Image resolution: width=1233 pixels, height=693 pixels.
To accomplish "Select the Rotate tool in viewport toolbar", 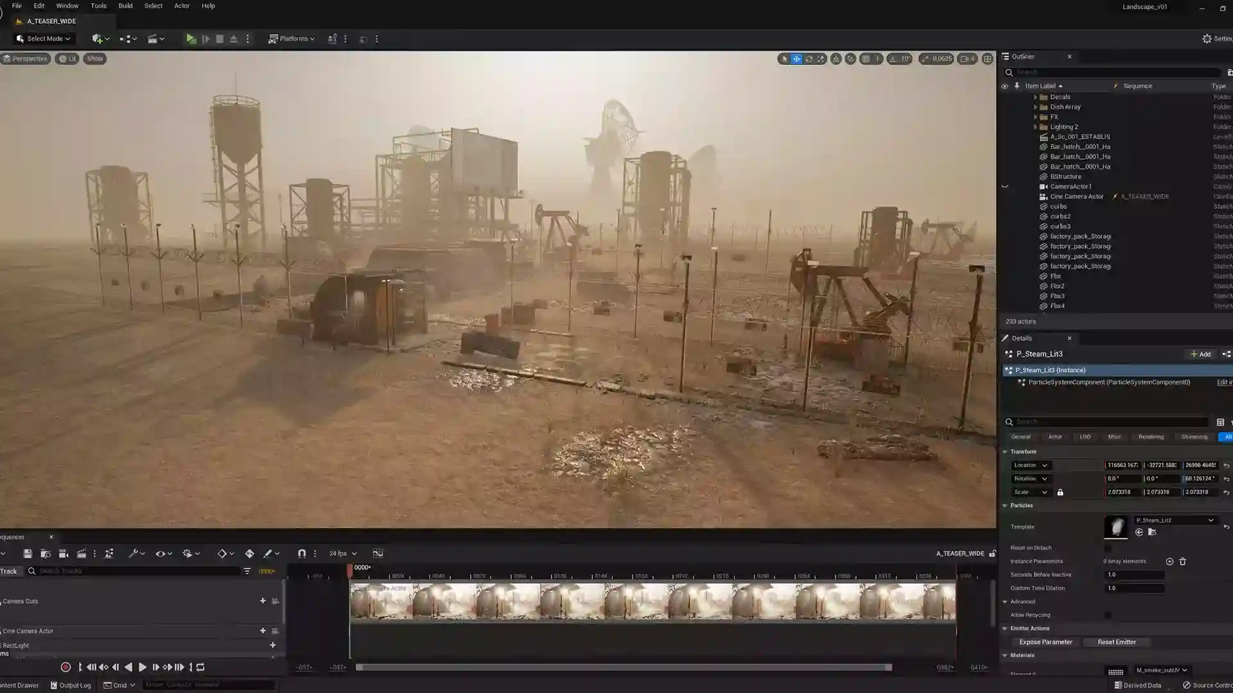I will pos(809,58).
